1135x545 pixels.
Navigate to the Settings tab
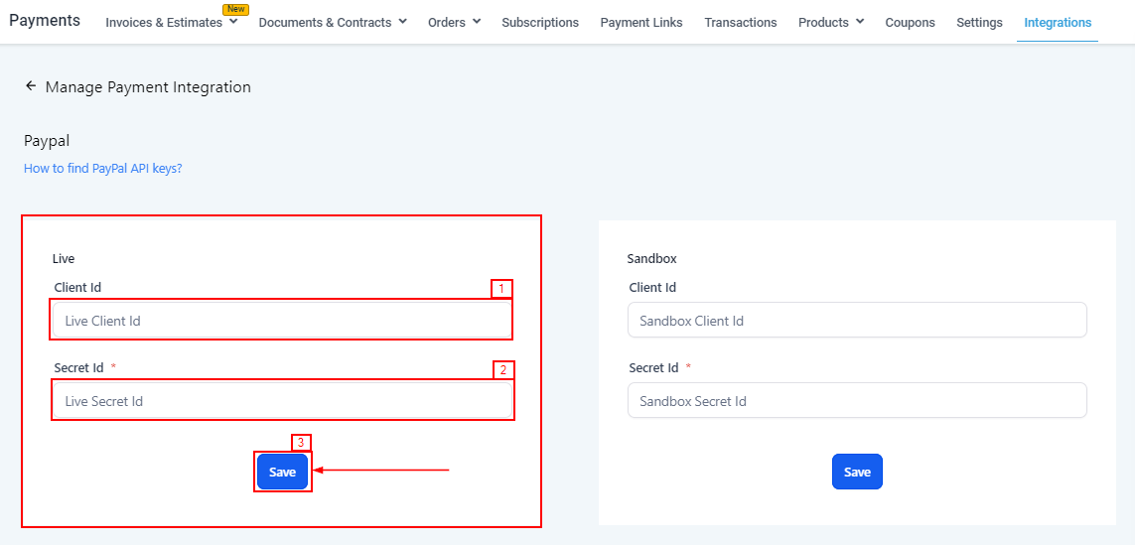tap(979, 22)
